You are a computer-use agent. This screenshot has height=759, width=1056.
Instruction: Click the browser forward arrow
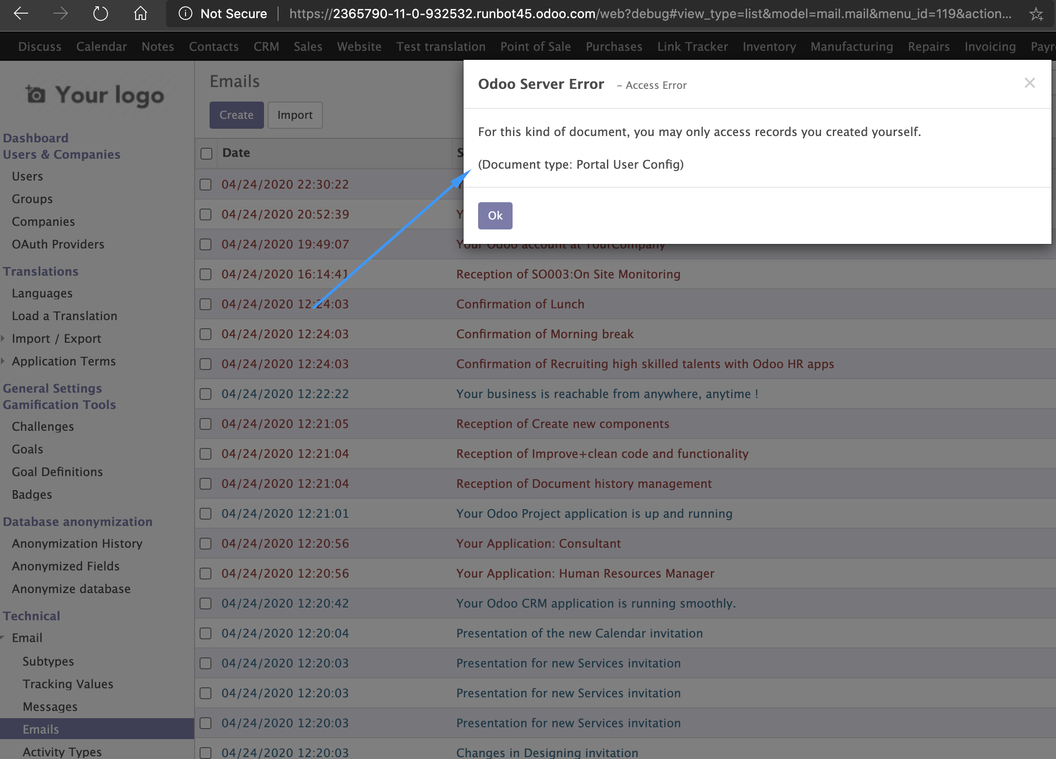[60, 14]
